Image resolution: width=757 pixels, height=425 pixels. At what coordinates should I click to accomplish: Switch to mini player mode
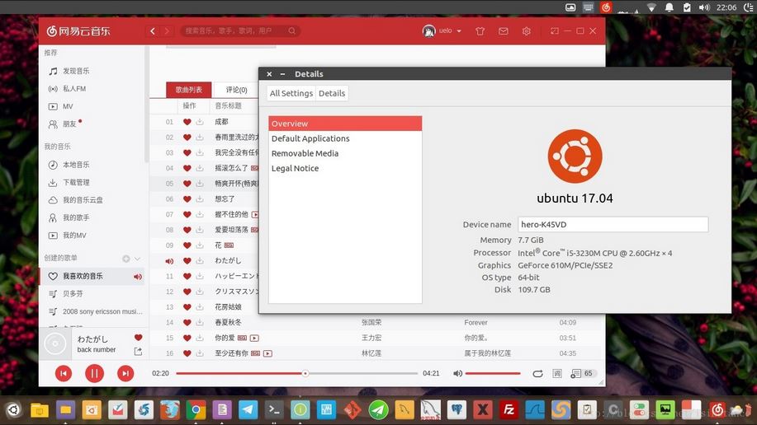554,30
